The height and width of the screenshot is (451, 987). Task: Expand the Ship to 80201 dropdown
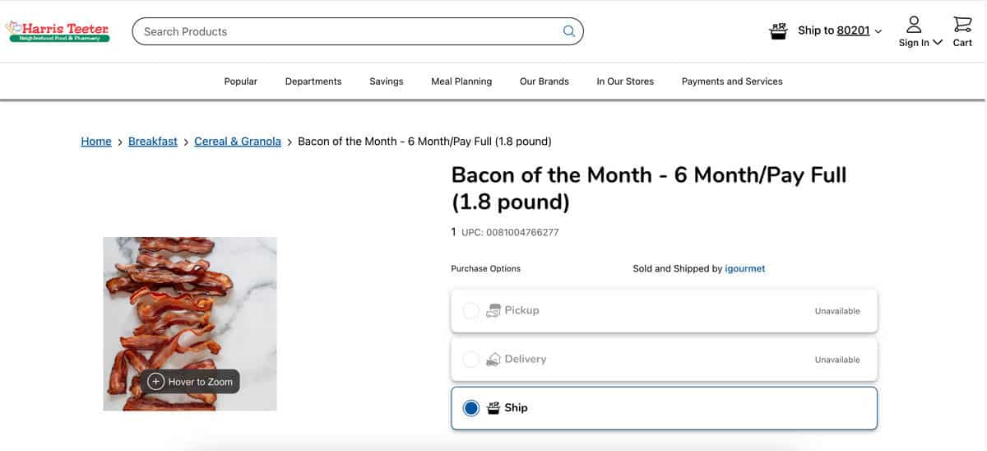pos(840,30)
